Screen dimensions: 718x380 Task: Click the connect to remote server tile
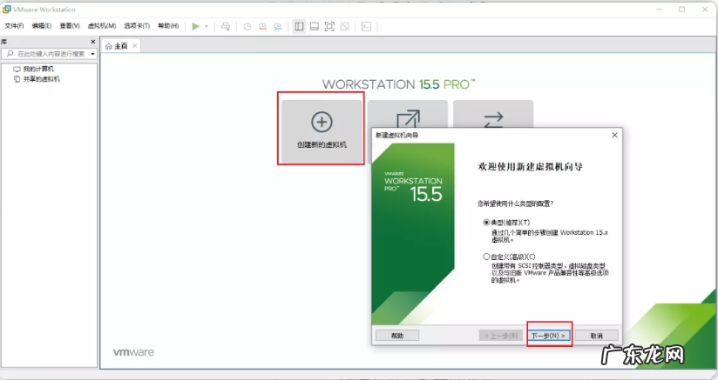coord(493,114)
